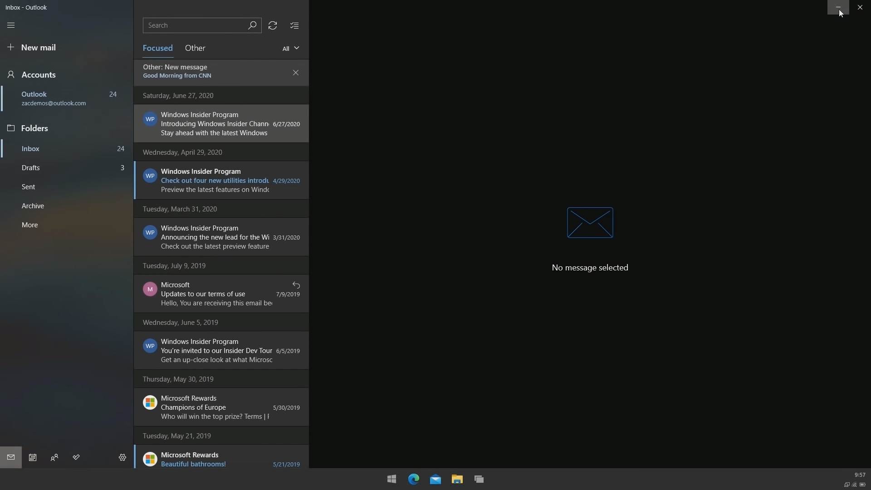Open the To Do view
This screenshot has height=490, width=871.
point(76,457)
